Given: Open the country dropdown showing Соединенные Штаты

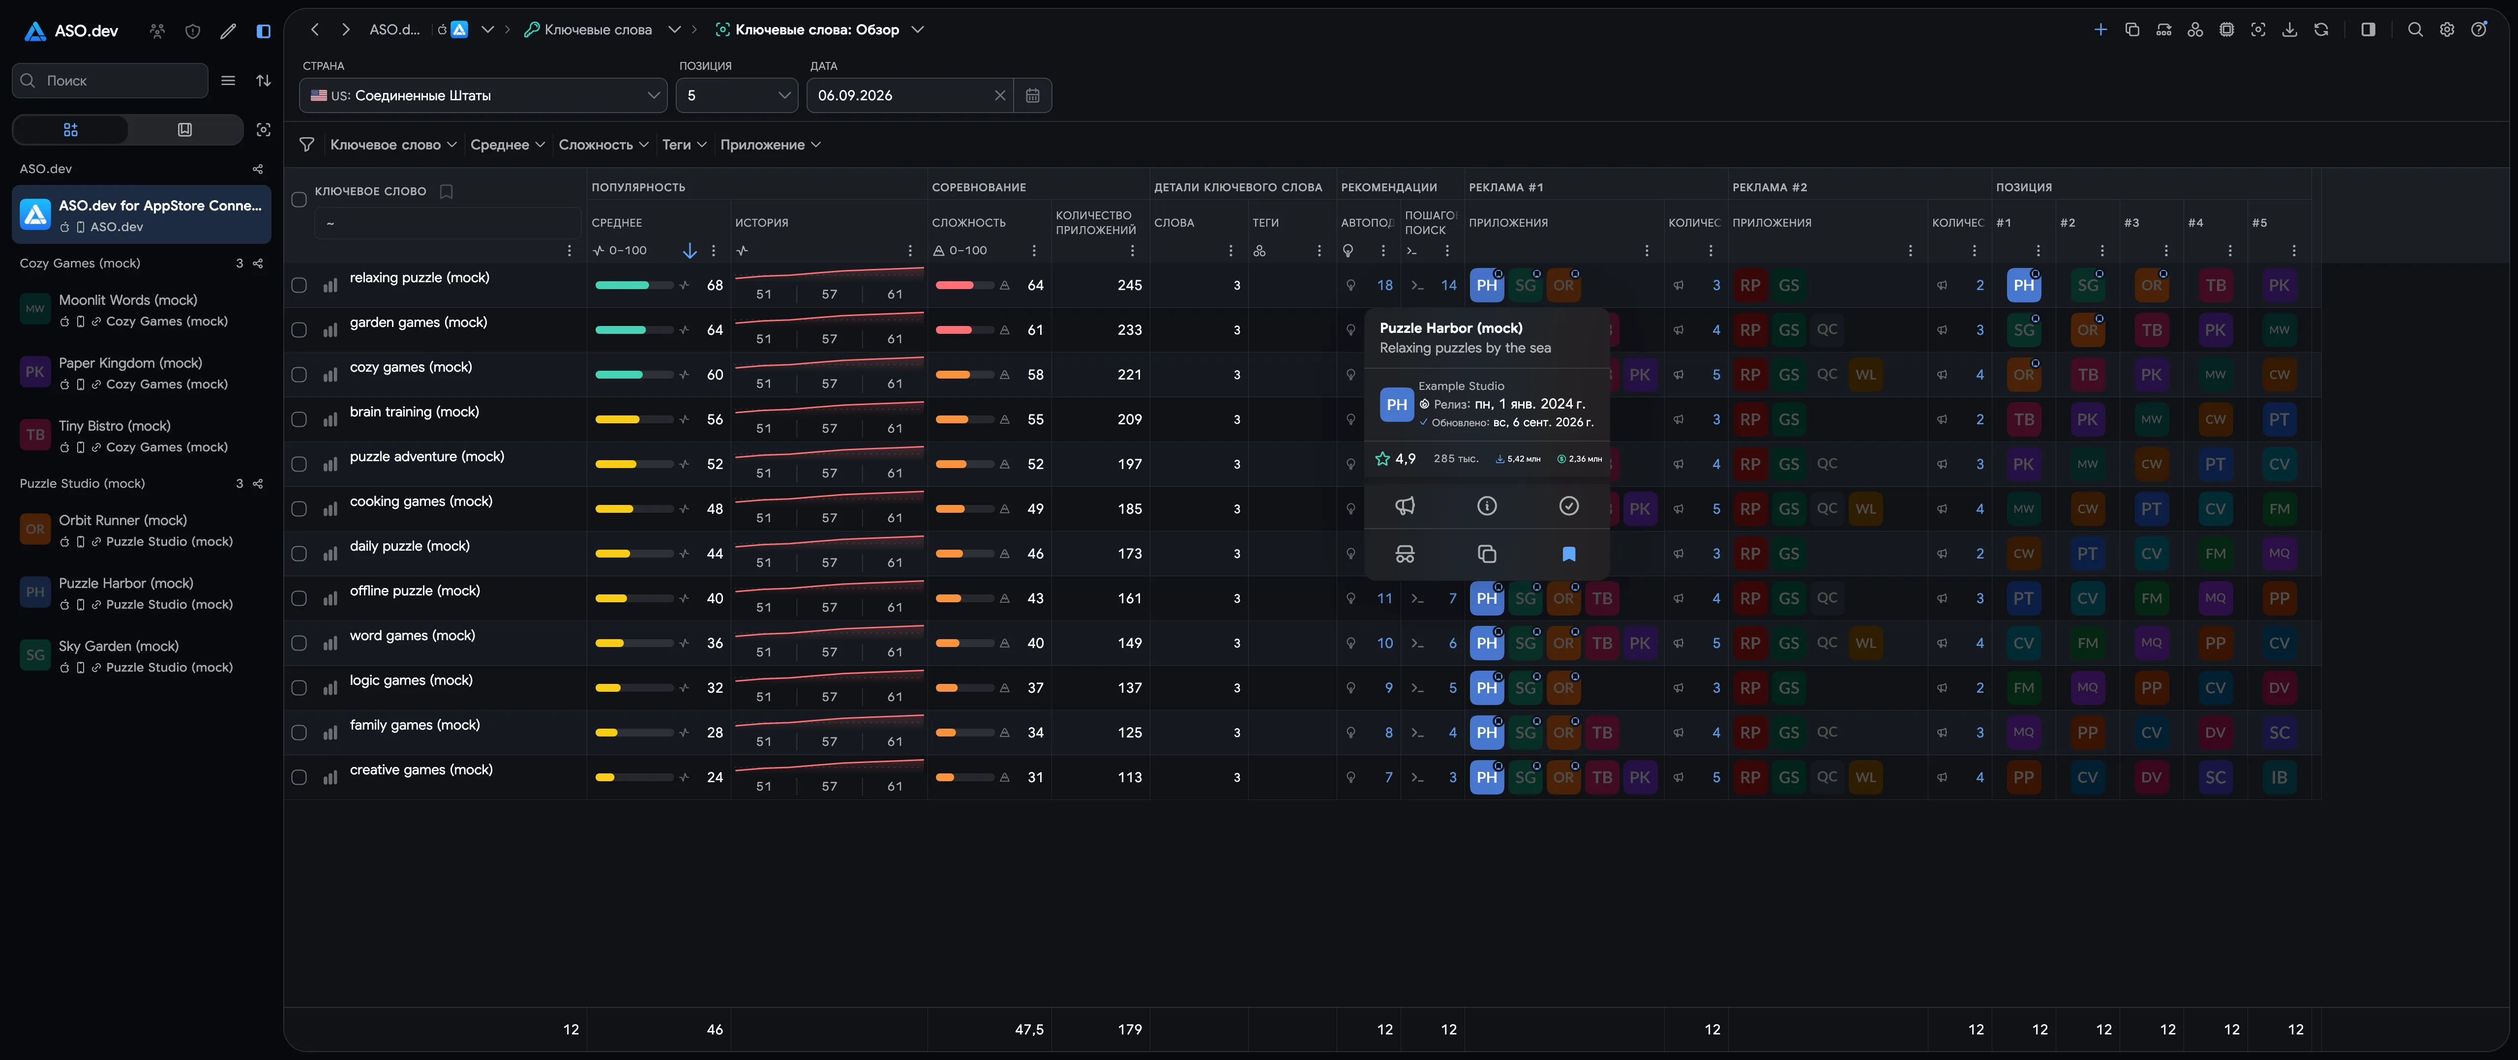Looking at the screenshot, I should point(484,96).
